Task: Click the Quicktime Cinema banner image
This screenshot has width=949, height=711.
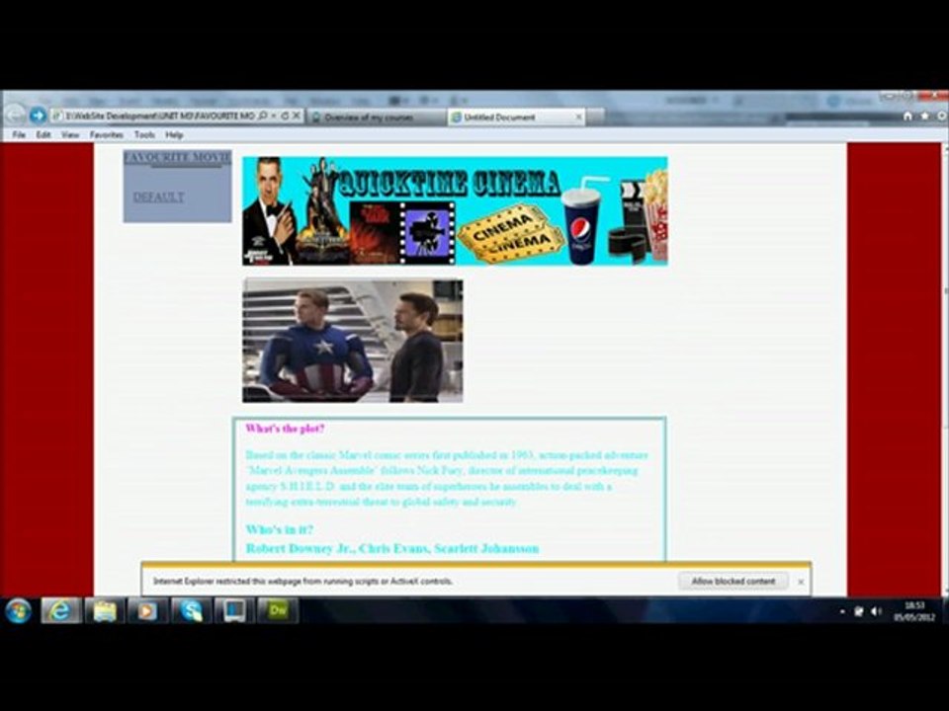Action: pyautogui.click(x=455, y=211)
